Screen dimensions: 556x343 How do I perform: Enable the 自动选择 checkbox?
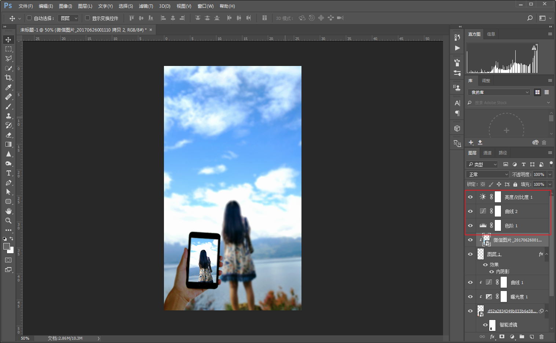point(29,18)
